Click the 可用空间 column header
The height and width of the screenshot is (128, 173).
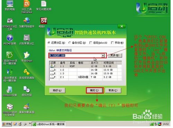pyautogui.click(x=110, y=63)
